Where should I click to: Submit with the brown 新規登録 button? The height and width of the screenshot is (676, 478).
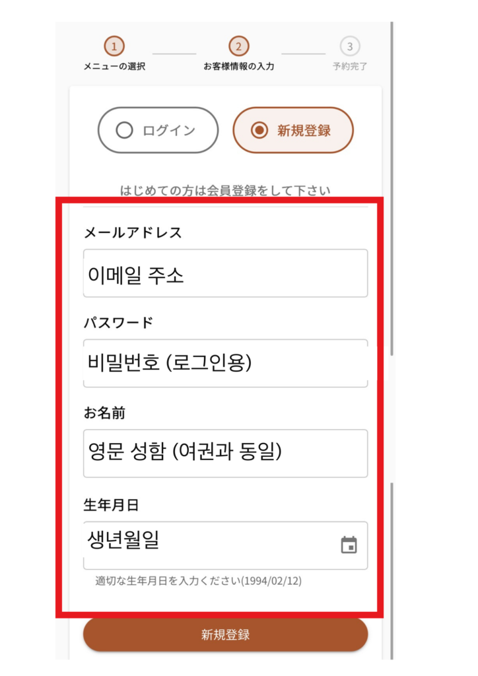coord(225,634)
